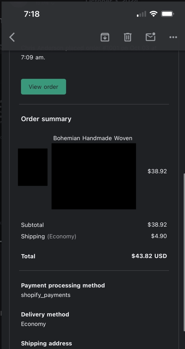
Task: Tap the back arrow to leave the email
Action: [x=12, y=37]
